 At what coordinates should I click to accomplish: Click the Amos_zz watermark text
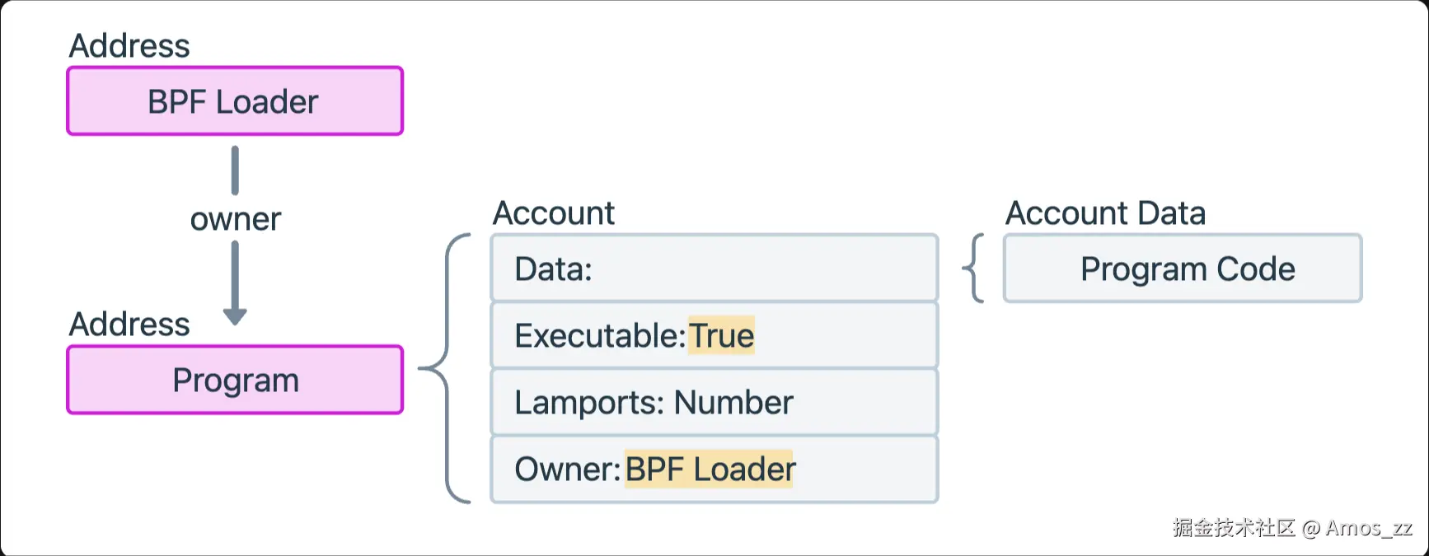(x=1368, y=528)
